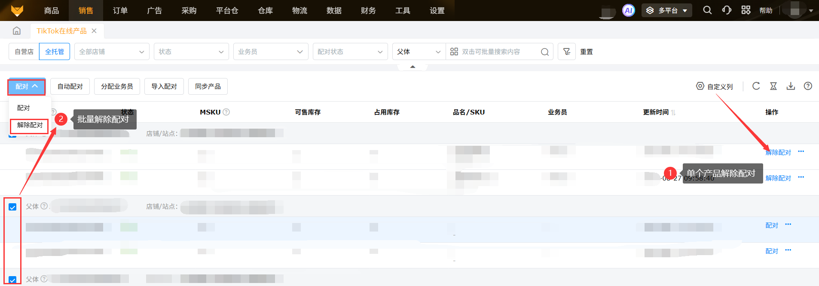The height and width of the screenshot is (286, 819).
Task: Collapse the filter panel arrow
Action: (x=413, y=67)
